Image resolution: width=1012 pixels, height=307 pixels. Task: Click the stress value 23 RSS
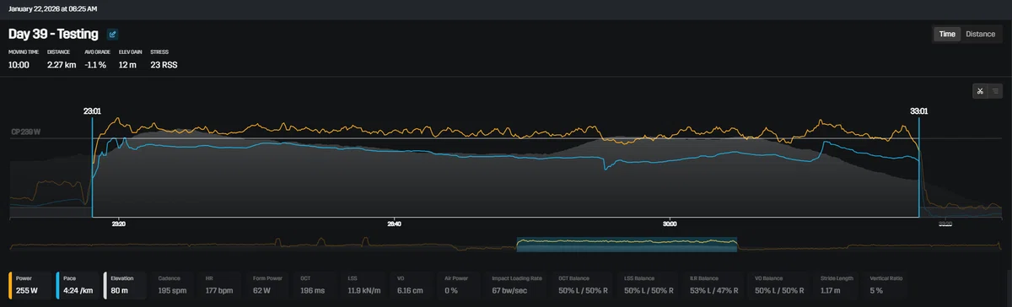164,65
